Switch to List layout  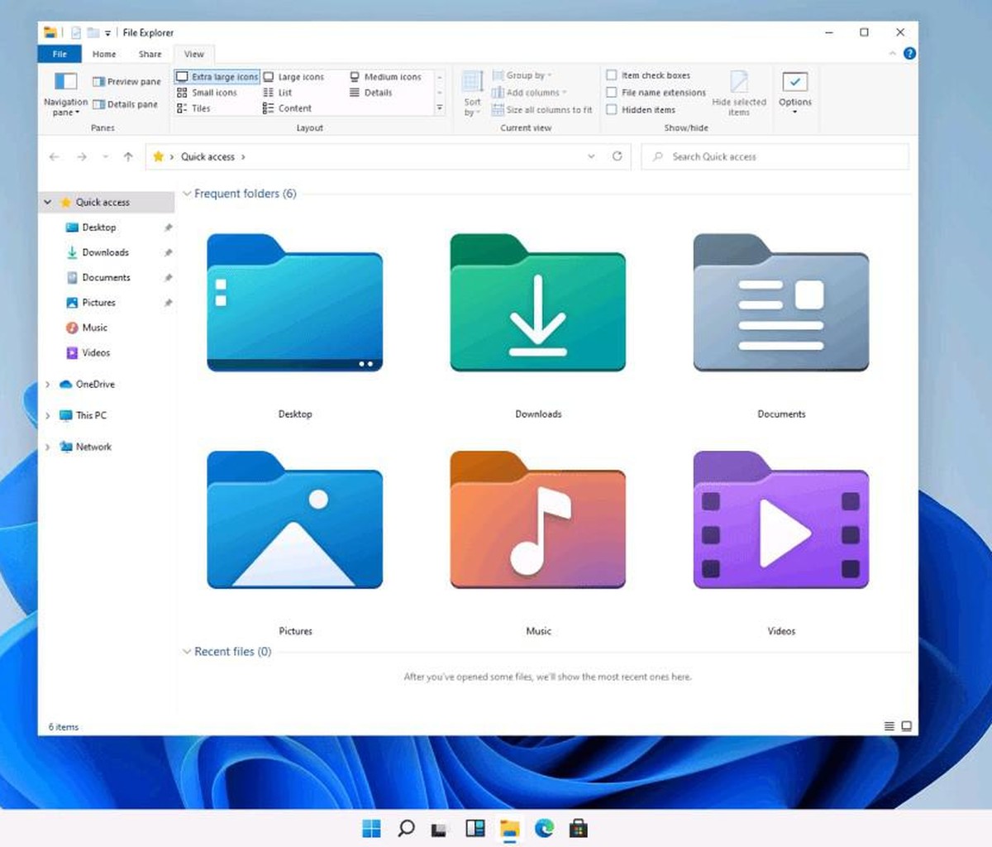click(x=277, y=93)
